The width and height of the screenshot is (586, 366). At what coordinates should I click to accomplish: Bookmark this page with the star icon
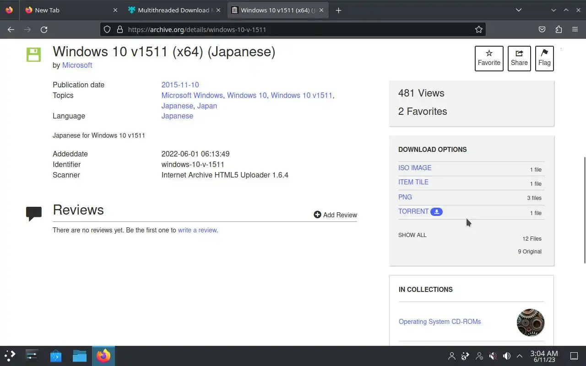click(479, 29)
